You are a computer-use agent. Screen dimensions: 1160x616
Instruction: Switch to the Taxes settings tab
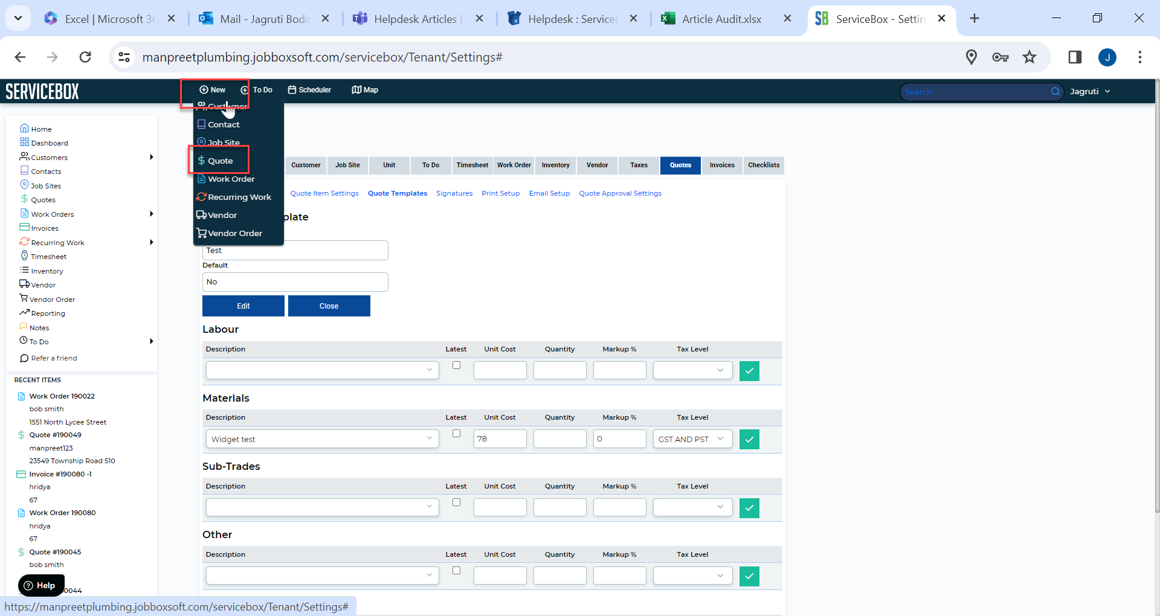[639, 165]
